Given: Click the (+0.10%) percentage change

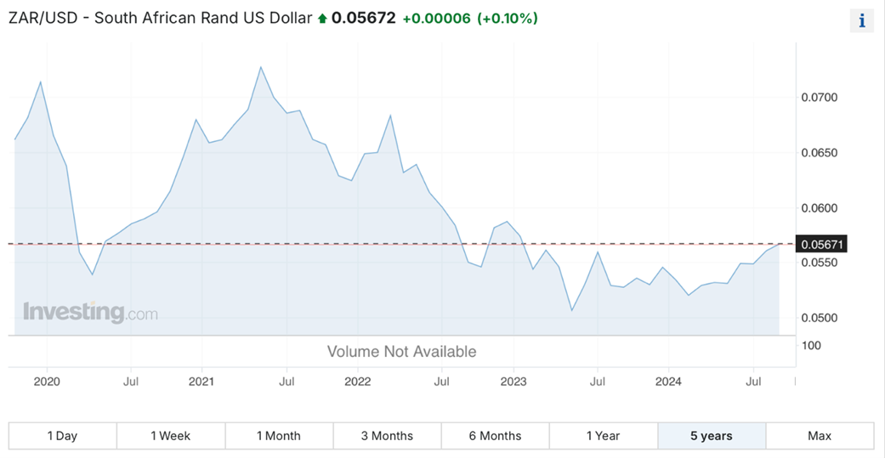Looking at the screenshot, I should point(507,18).
